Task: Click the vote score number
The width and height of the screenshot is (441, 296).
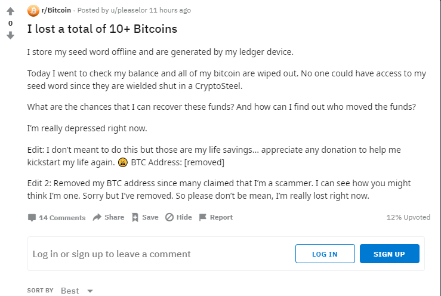Action: point(10,23)
